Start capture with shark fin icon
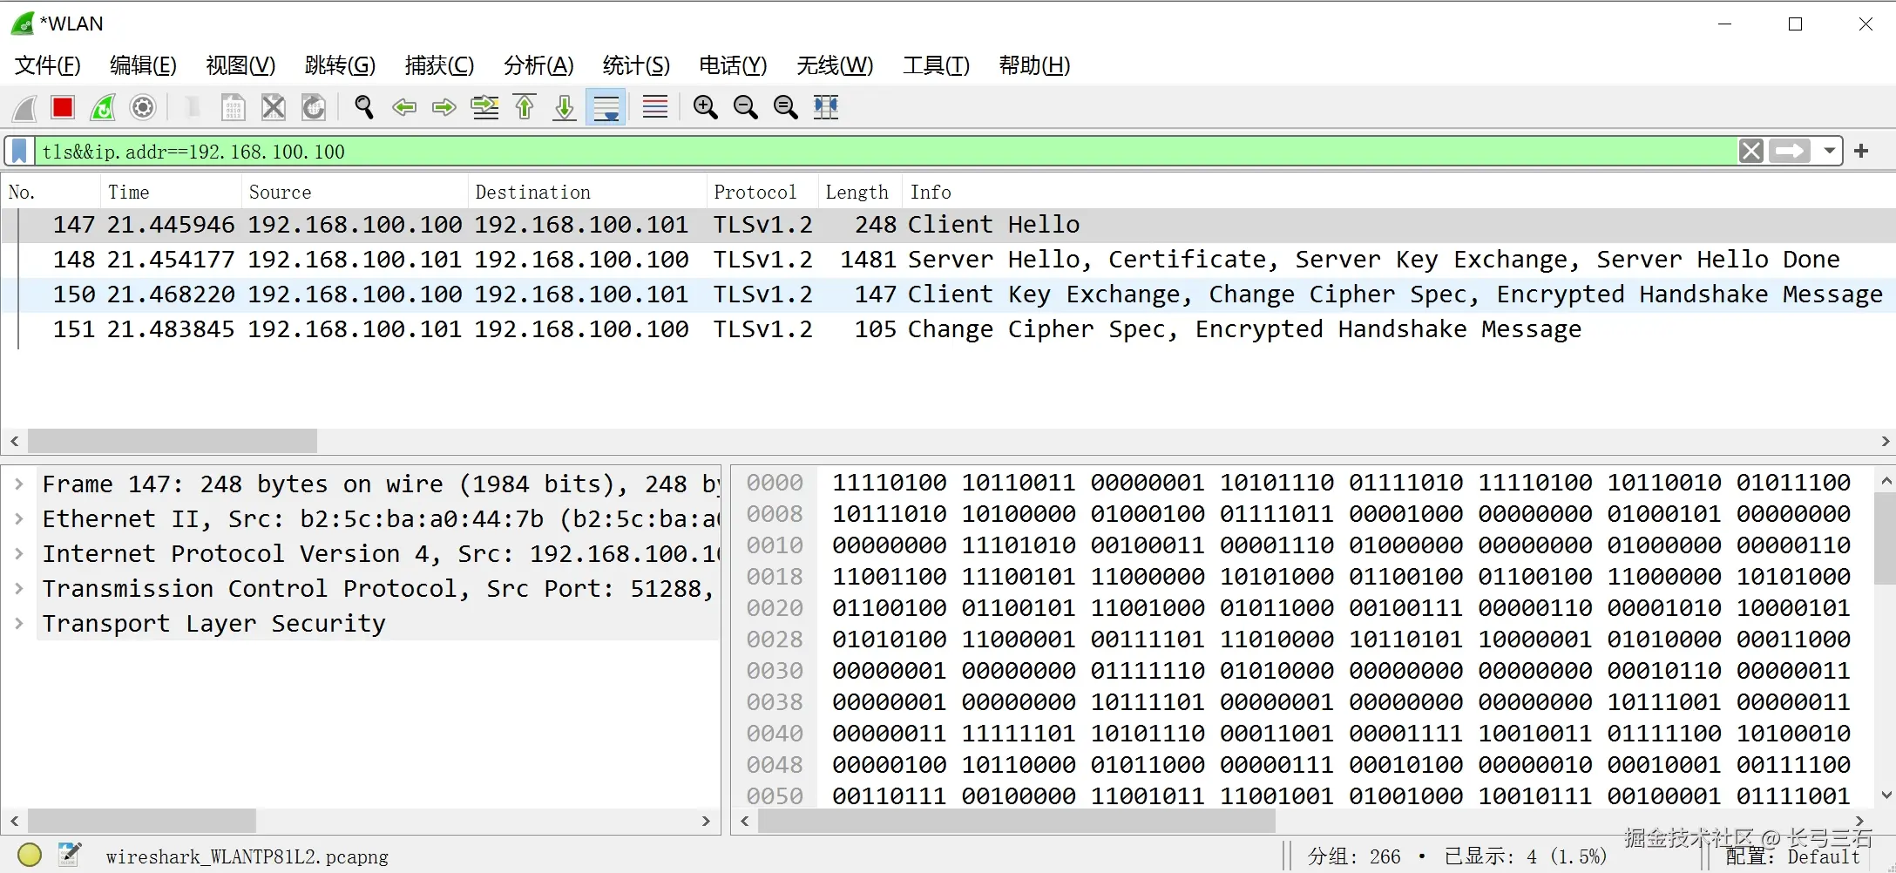The height and width of the screenshot is (873, 1896). click(x=24, y=107)
